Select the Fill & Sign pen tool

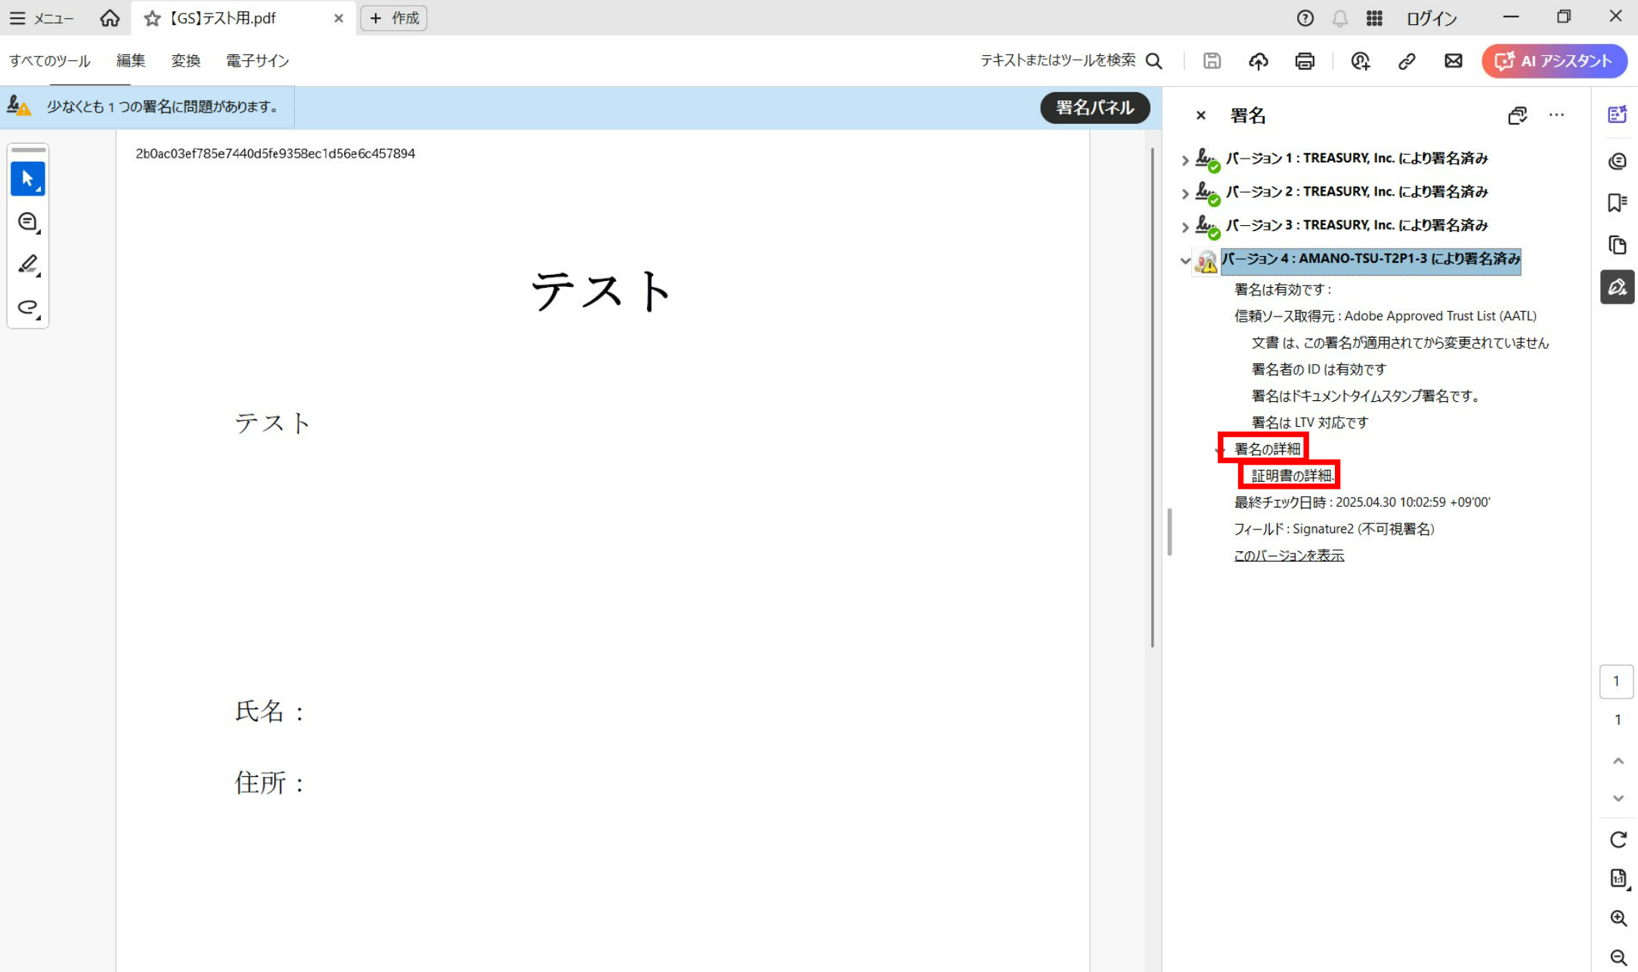28,264
